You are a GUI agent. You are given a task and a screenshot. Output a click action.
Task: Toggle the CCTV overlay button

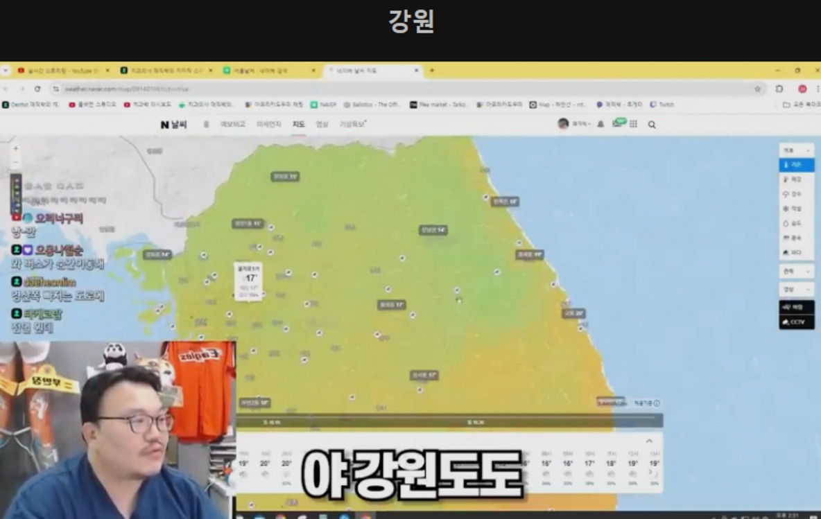(797, 322)
